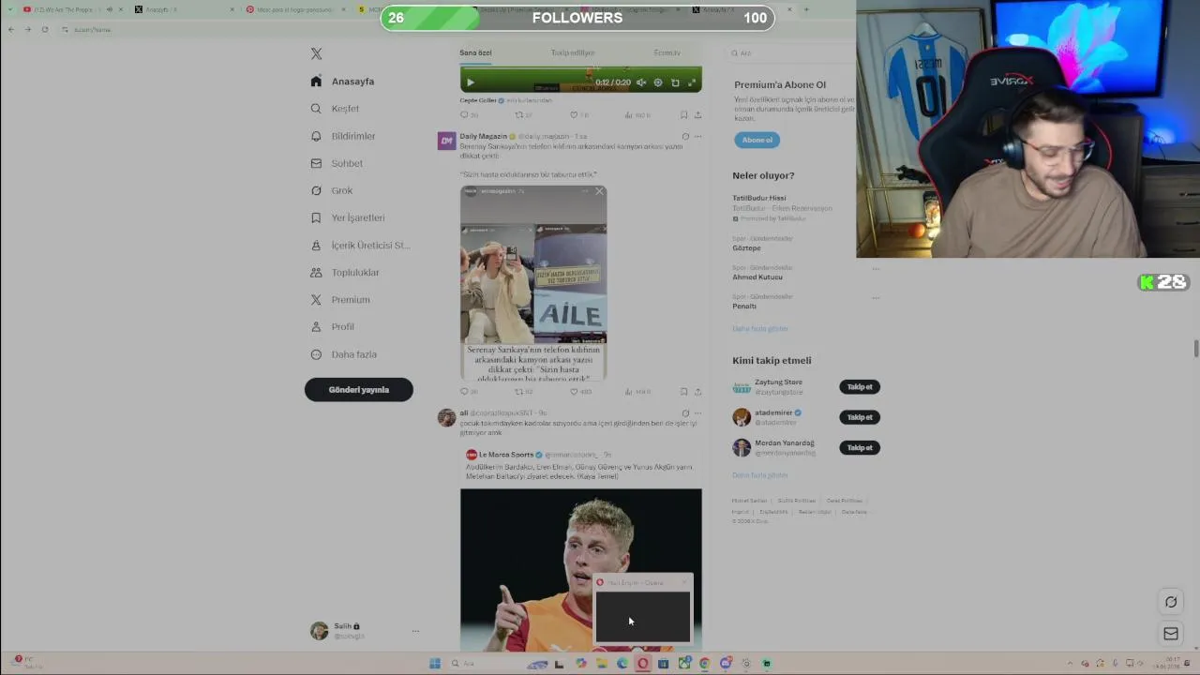
Task: Click Grok icon on ali's post
Action: click(x=685, y=413)
